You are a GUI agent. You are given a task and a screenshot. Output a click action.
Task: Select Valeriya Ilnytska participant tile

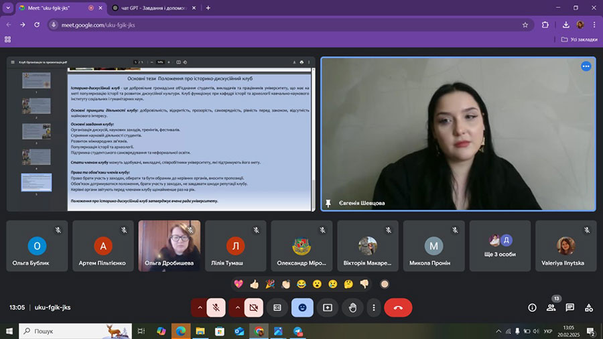point(566,246)
